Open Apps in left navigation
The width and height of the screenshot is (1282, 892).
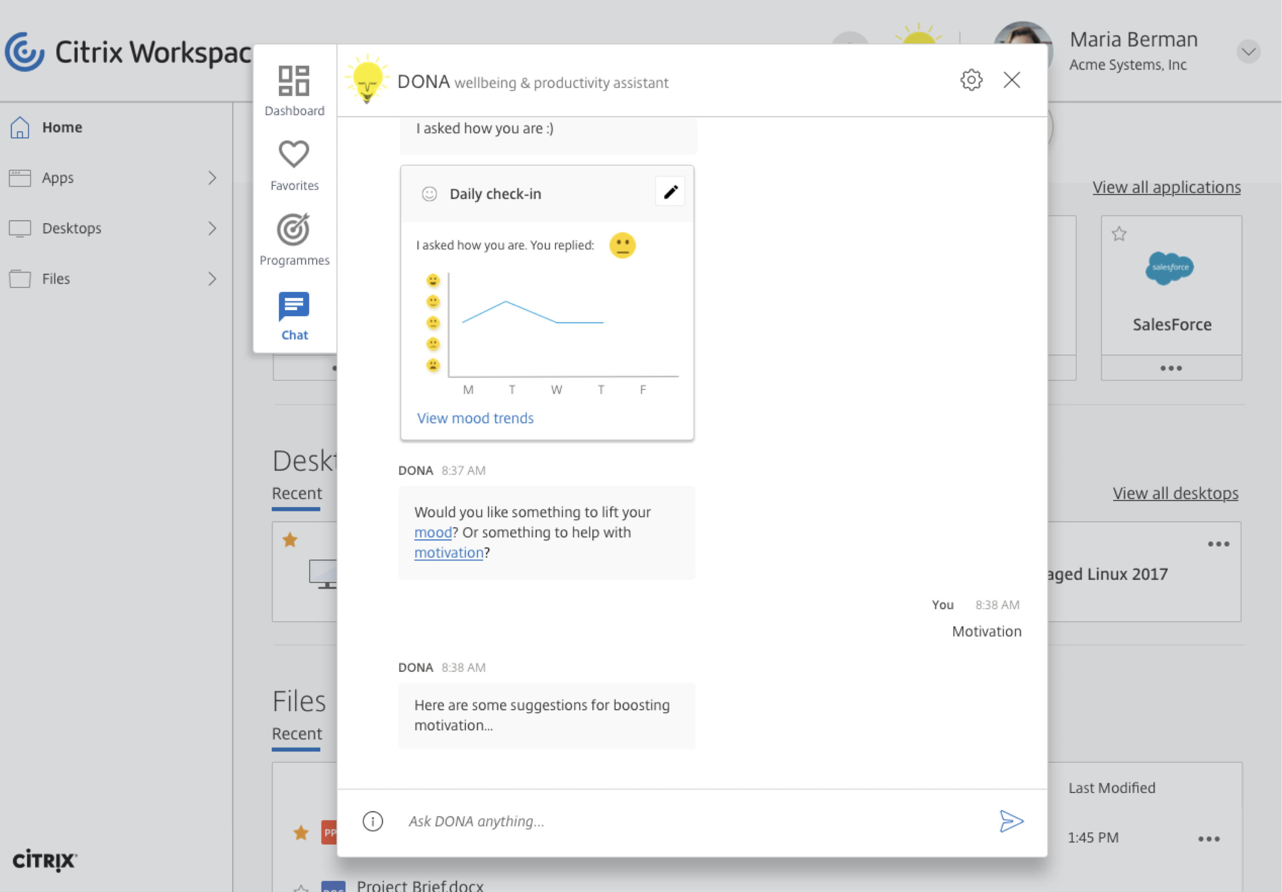[57, 178]
